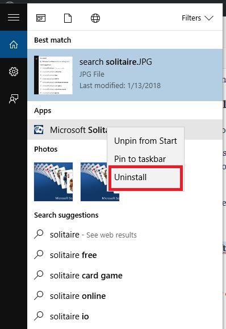Open the search solitaire.JPG best match
Image resolution: width=226 pixels, height=329 pixels.
click(125, 75)
